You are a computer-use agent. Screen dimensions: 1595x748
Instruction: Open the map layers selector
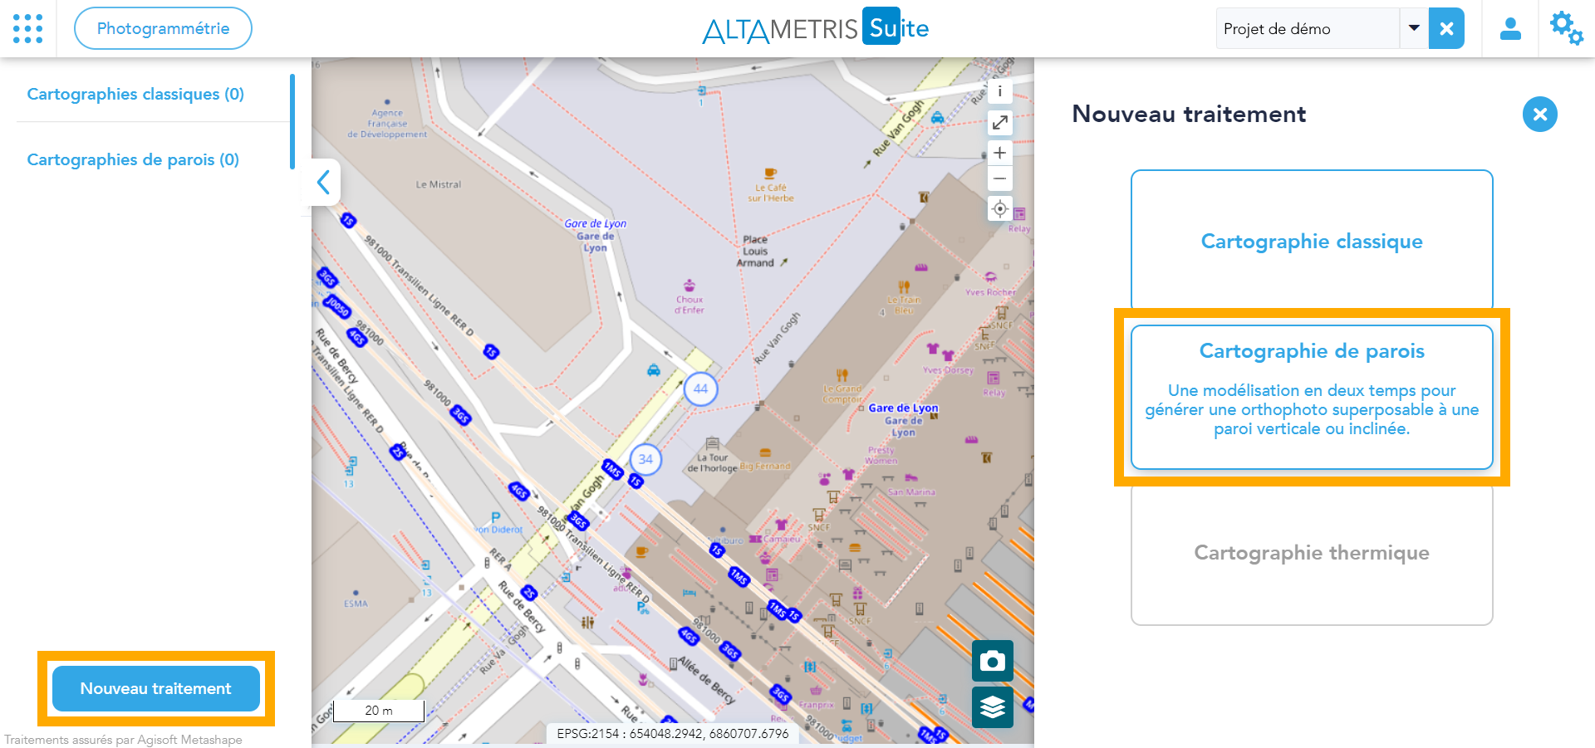[x=992, y=707]
